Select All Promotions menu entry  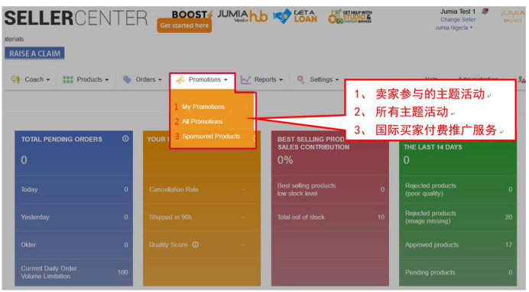tap(202, 121)
